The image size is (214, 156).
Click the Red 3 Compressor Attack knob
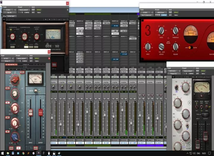tap(161, 47)
